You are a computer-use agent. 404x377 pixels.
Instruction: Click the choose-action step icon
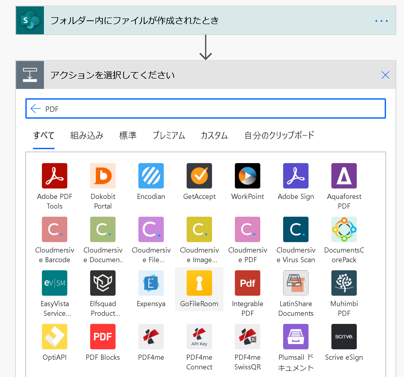tap(30, 75)
